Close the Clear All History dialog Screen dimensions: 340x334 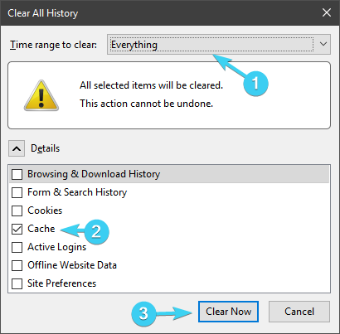[327, 12]
